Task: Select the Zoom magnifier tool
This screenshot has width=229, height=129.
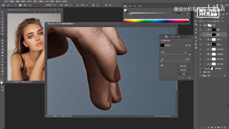Action: 2,74
